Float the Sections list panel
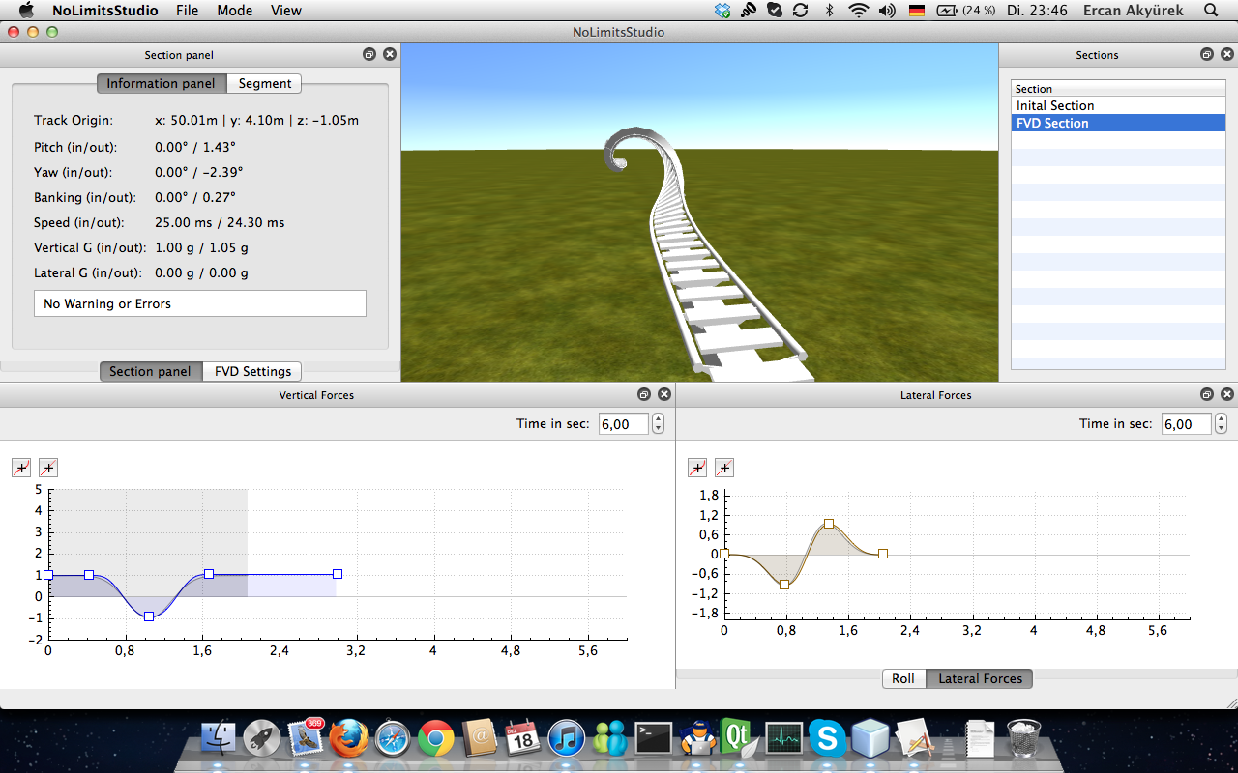Screen dimensions: 1238x773 tap(1206, 55)
